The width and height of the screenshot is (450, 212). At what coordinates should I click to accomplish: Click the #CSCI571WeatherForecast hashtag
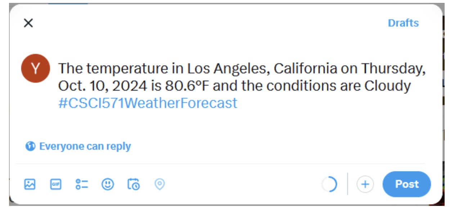(x=148, y=103)
